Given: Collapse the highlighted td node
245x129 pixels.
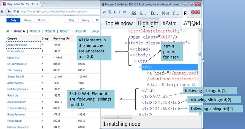Looking at the screenshot, I should [x=140, y=67].
